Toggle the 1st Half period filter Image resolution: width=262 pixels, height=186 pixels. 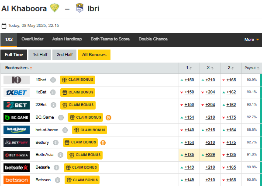pos(40,55)
